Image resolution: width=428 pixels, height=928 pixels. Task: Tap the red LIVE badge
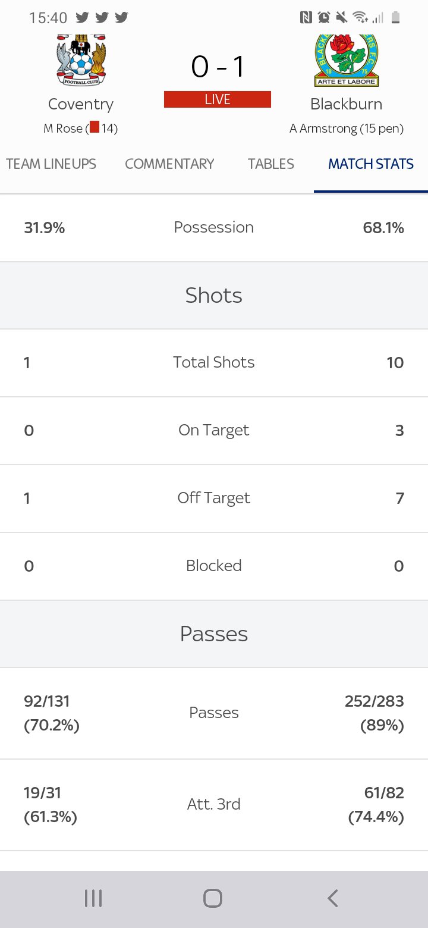pyautogui.click(x=218, y=99)
